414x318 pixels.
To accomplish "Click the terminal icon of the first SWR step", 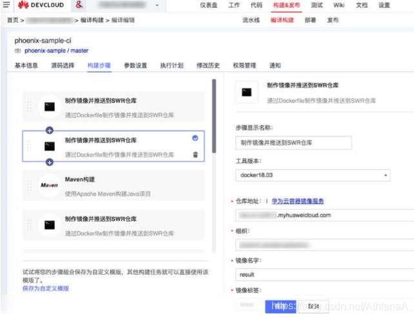I will tap(50, 107).
